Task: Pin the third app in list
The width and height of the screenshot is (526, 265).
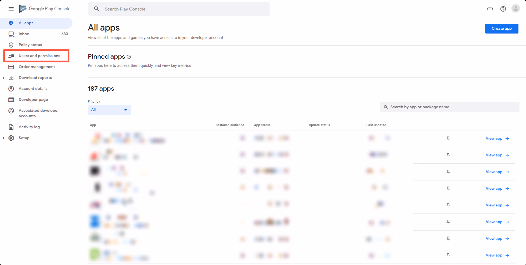Action: (x=448, y=172)
